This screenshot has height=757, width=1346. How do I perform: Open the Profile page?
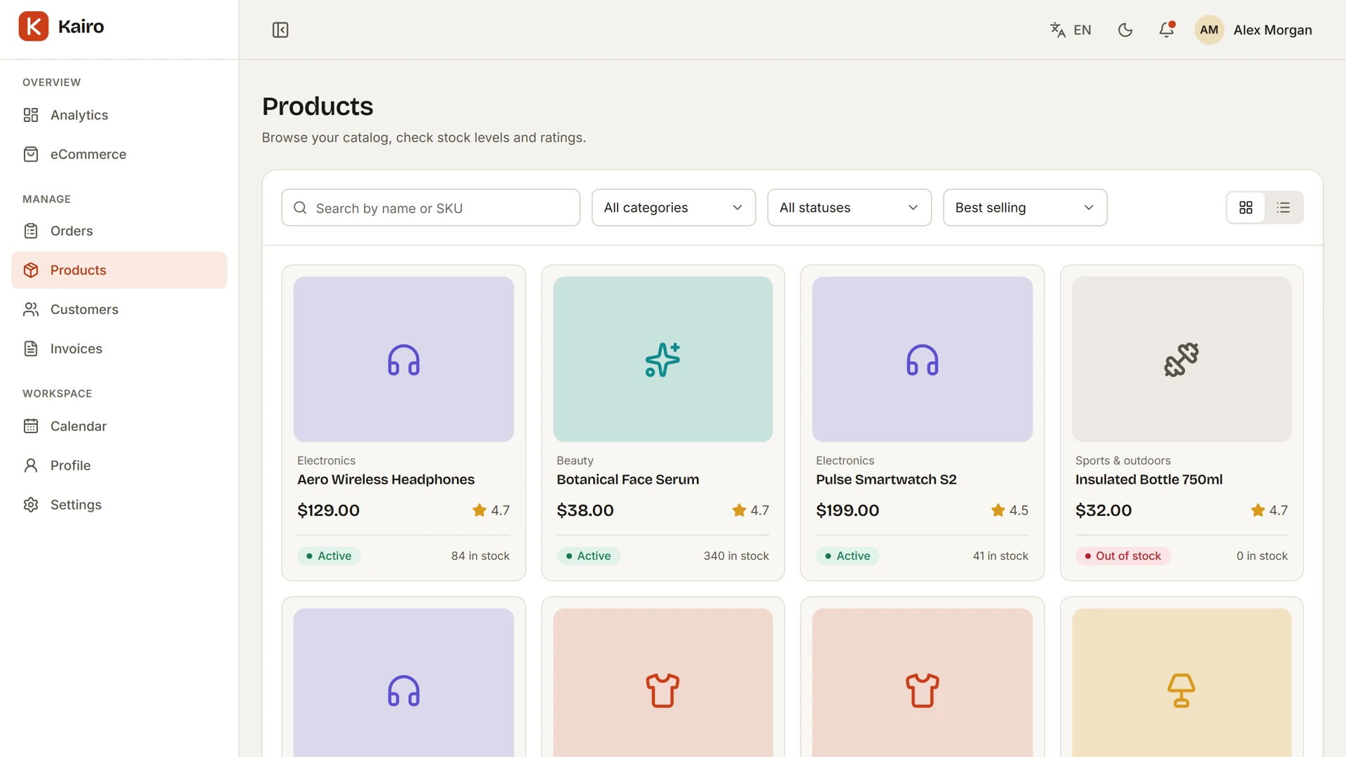point(119,465)
